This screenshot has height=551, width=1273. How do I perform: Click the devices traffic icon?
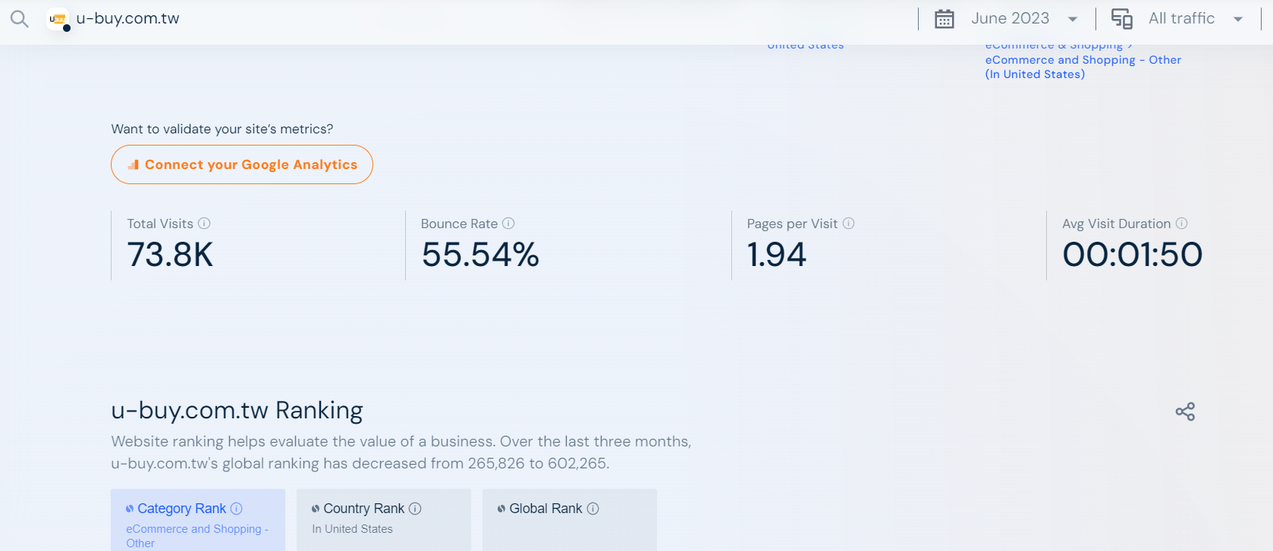point(1121,19)
